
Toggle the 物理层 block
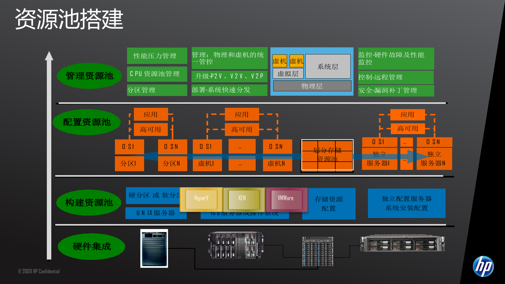coord(312,86)
